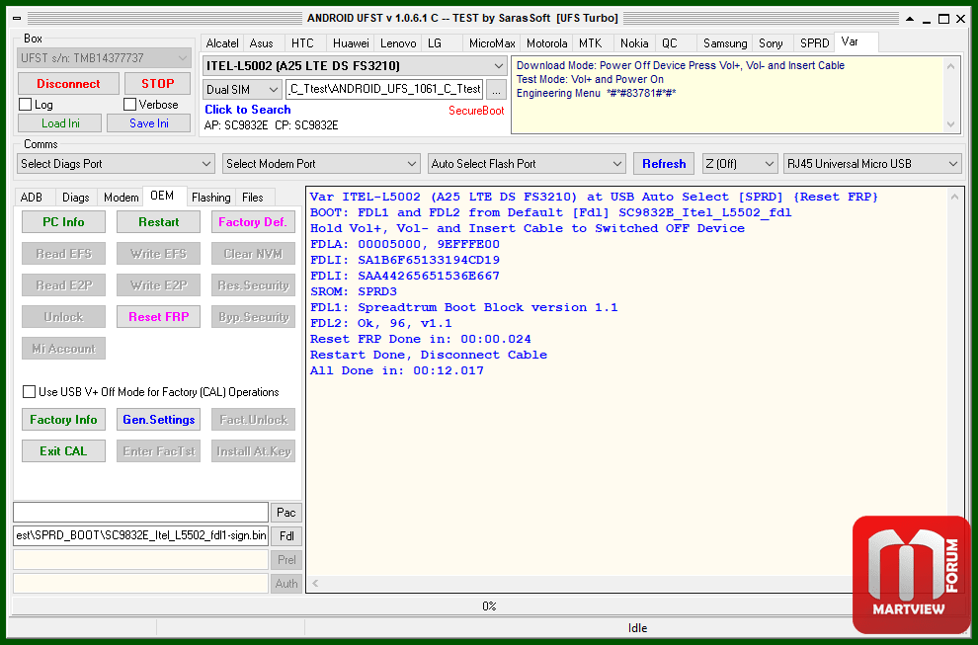
Task: Click the browse (...) path button
Action: tap(496, 90)
